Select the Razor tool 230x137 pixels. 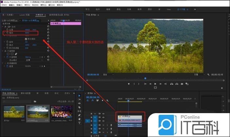pos(79,107)
